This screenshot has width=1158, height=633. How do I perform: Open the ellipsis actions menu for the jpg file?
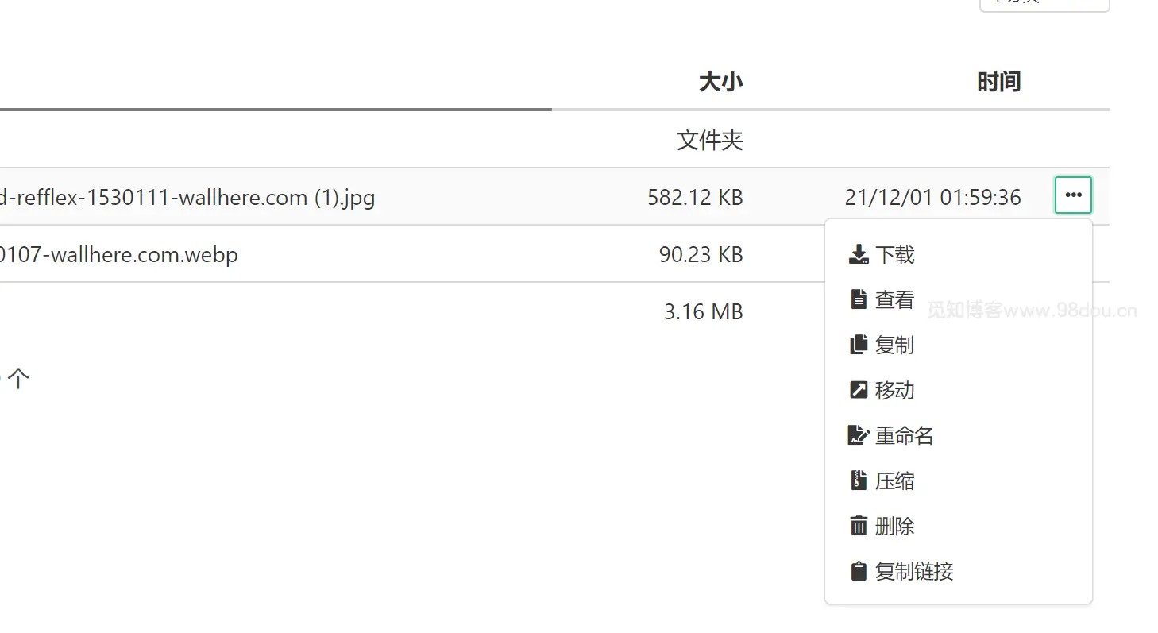pyautogui.click(x=1073, y=195)
